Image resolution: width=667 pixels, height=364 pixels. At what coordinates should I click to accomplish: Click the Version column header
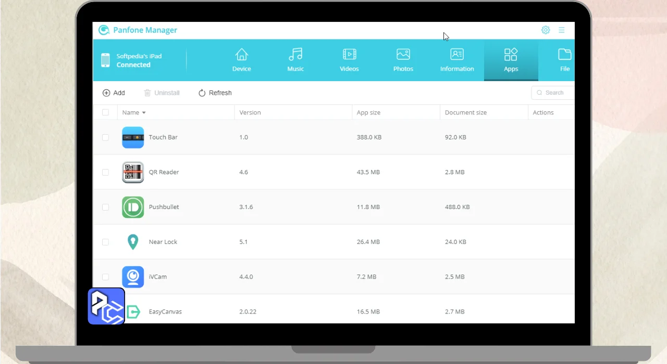[250, 112]
